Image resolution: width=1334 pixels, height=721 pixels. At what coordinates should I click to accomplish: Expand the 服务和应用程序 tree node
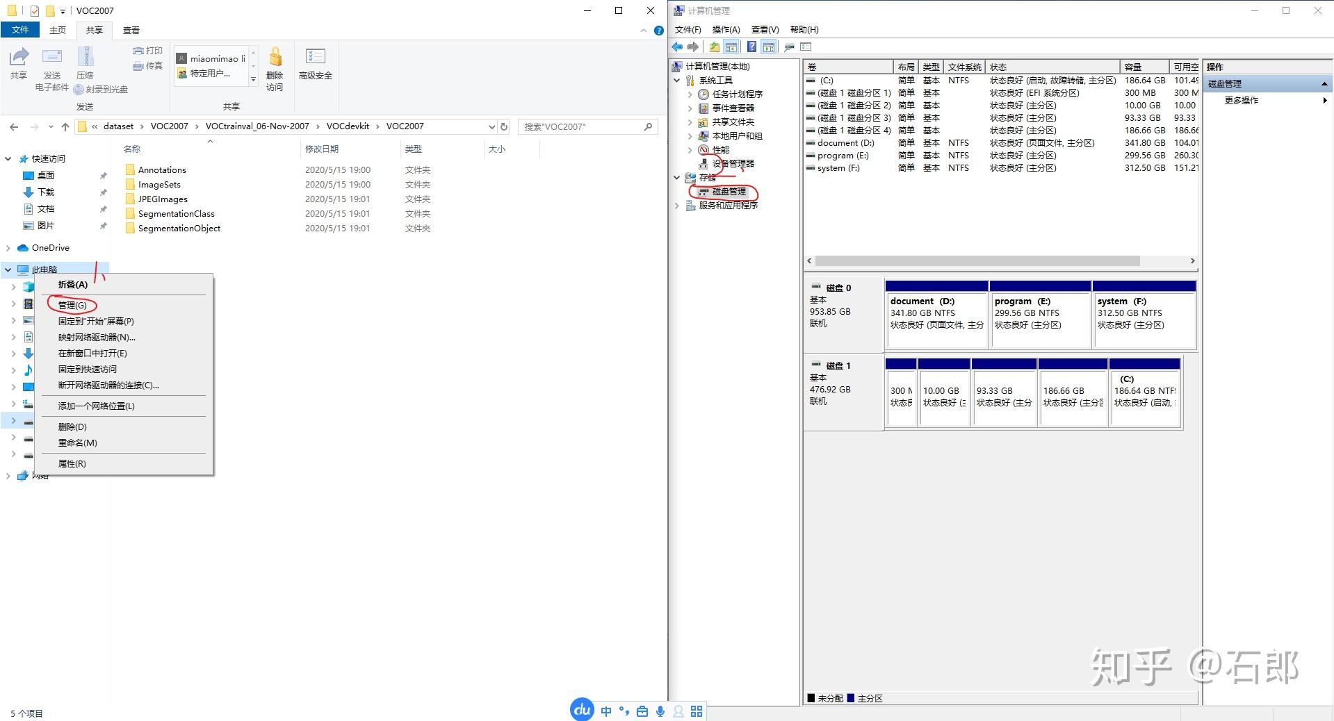tap(676, 206)
